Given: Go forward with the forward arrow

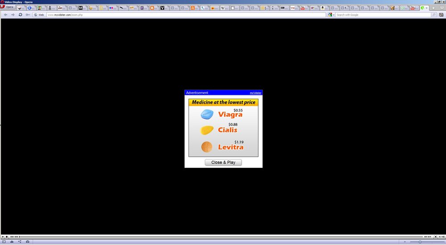Looking at the screenshot, I should pyautogui.click(x=13, y=15).
